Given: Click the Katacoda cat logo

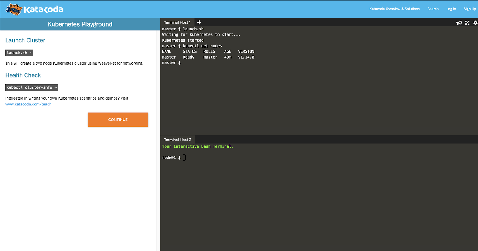Looking at the screenshot, I should 14,9.
